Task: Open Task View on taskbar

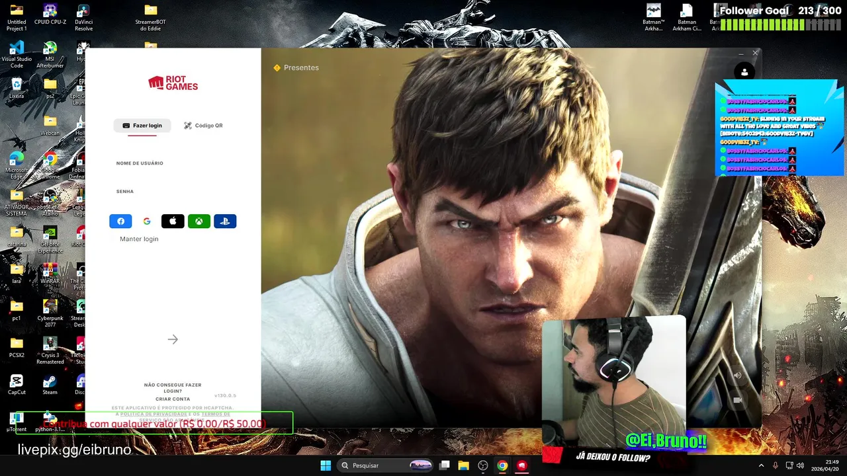Action: coord(445,465)
